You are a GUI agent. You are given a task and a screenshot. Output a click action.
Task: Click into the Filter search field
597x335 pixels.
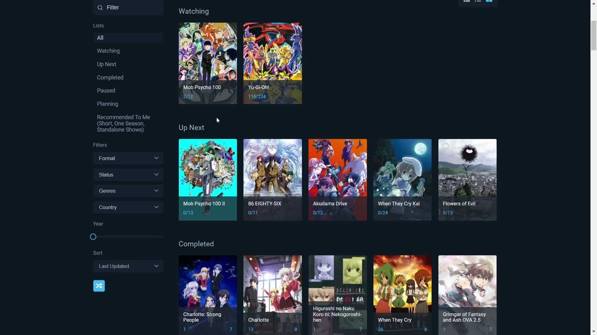[128, 7]
